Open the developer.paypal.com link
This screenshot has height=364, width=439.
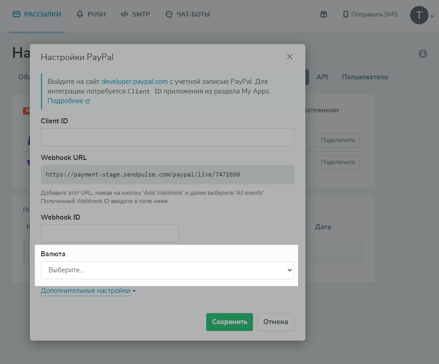(x=135, y=82)
